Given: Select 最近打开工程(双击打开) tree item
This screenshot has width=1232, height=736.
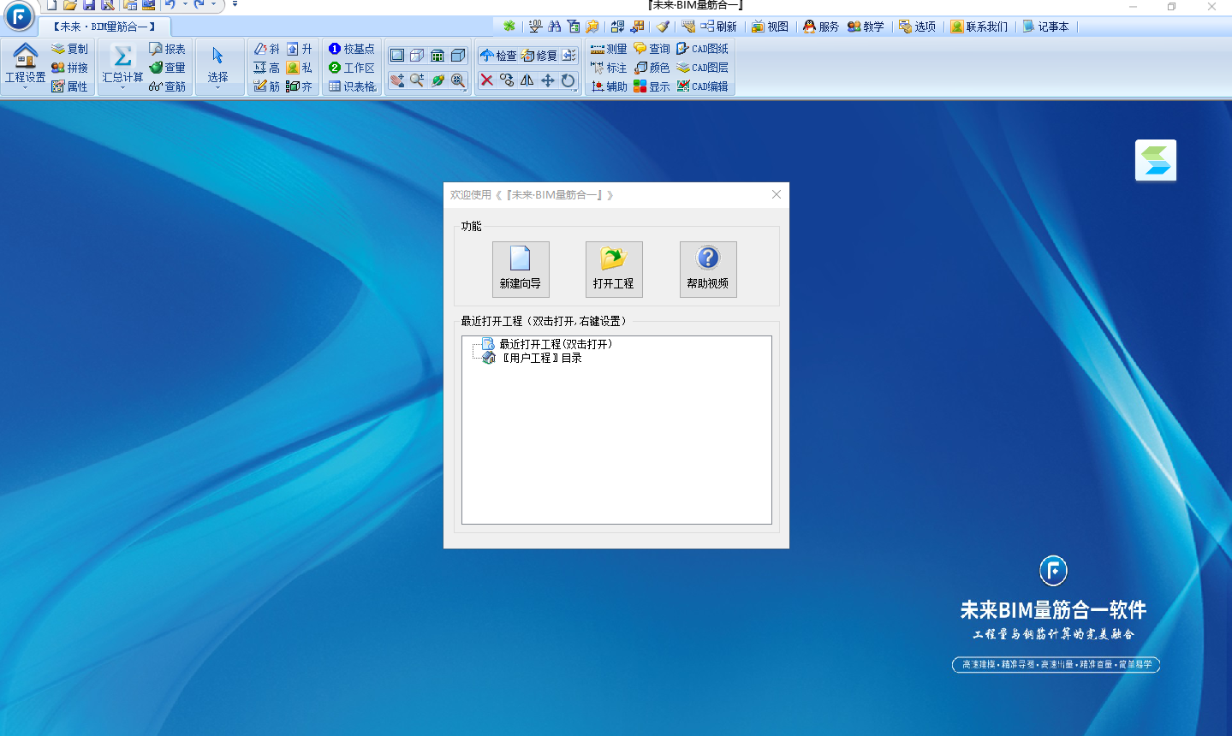Looking at the screenshot, I should tap(556, 344).
